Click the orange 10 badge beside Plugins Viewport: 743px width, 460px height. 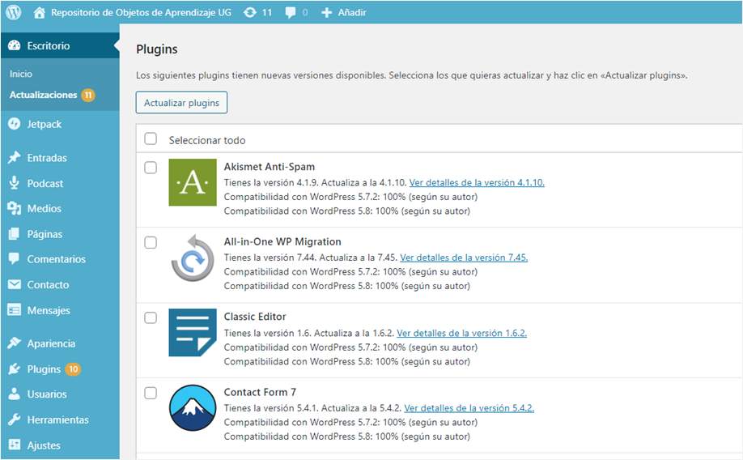(x=73, y=369)
